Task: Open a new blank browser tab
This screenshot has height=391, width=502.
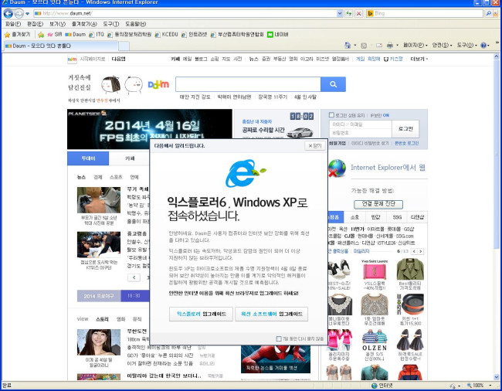Action: [124, 46]
